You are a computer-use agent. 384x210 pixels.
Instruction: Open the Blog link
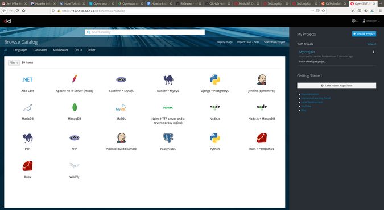303,110
